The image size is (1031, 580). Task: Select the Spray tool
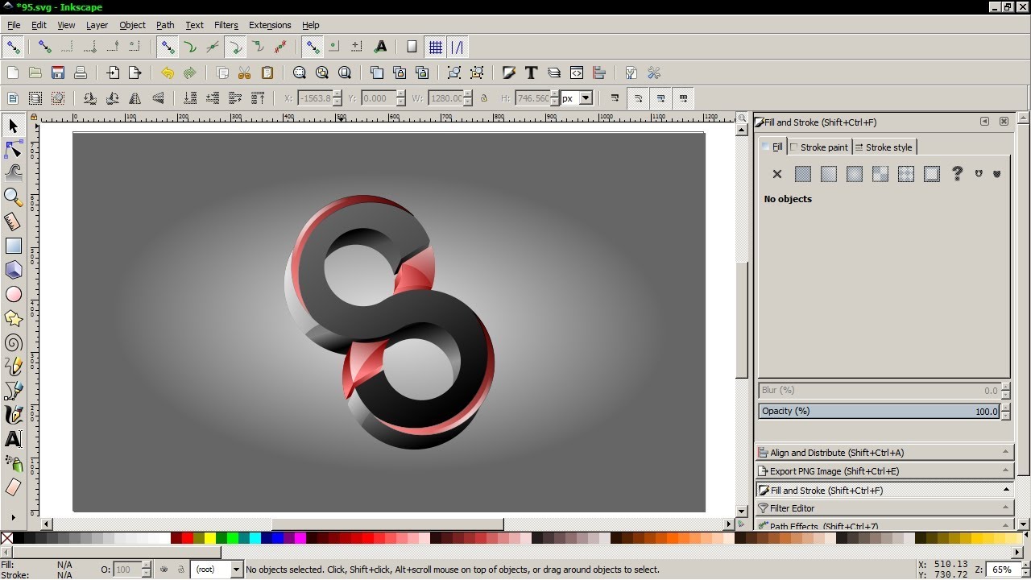click(x=13, y=463)
